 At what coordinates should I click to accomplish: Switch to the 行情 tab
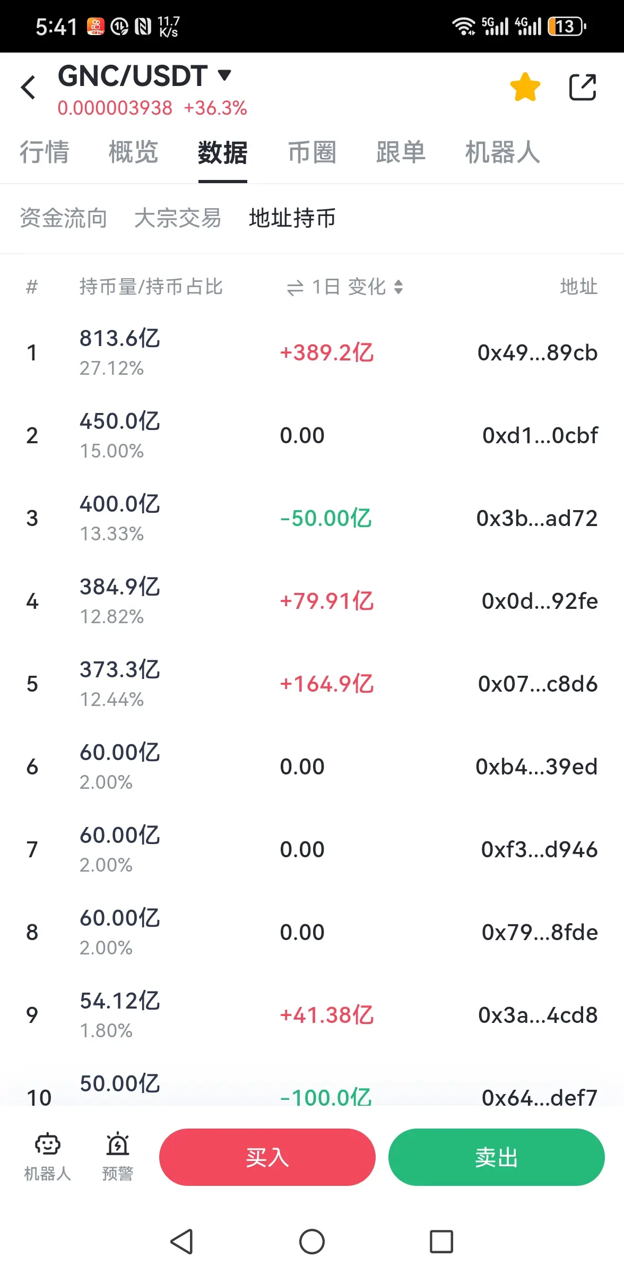pos(45,152)
